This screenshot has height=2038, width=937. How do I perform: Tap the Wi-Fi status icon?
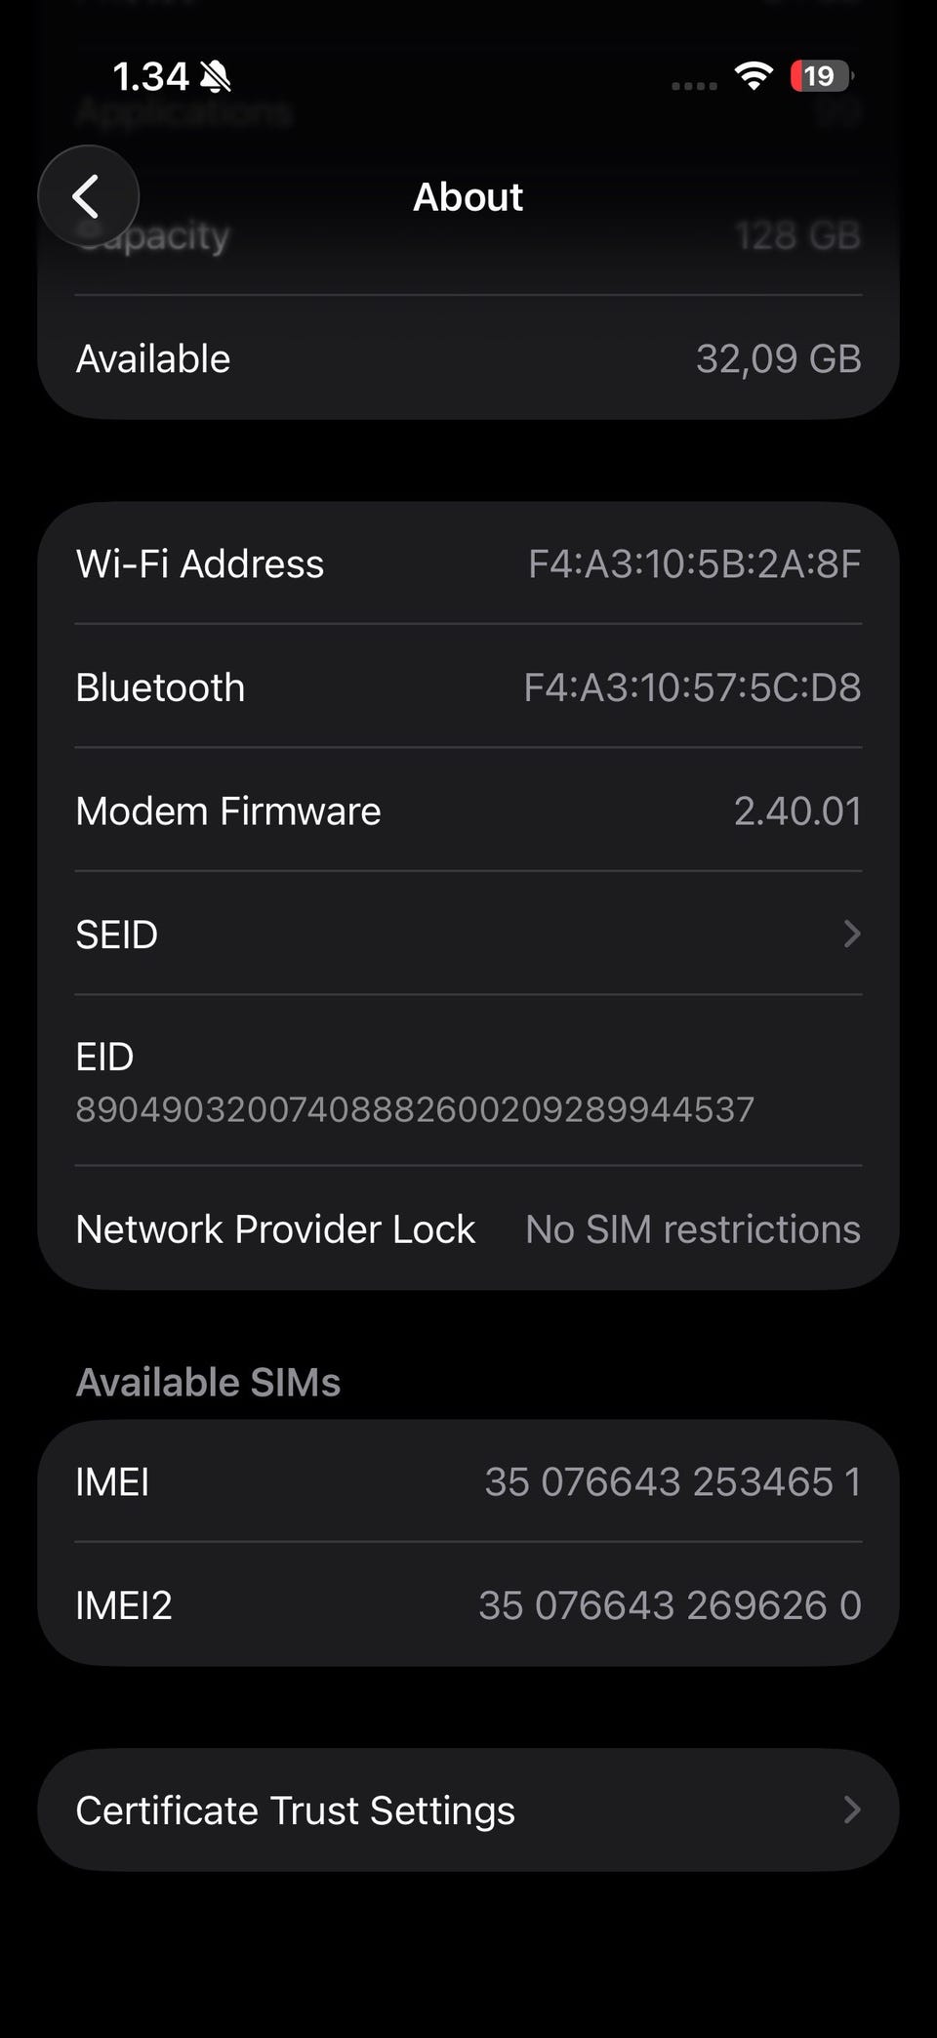(753, 76)
